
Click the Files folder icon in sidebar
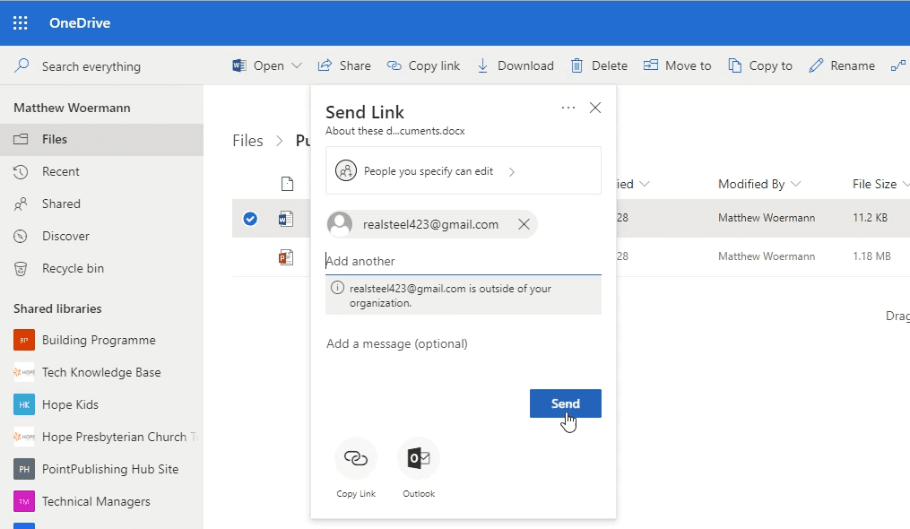tap(21, 139)
